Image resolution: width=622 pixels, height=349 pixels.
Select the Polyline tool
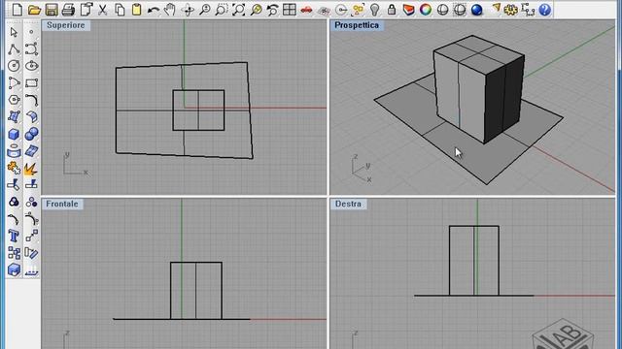(x=14, y=49)
